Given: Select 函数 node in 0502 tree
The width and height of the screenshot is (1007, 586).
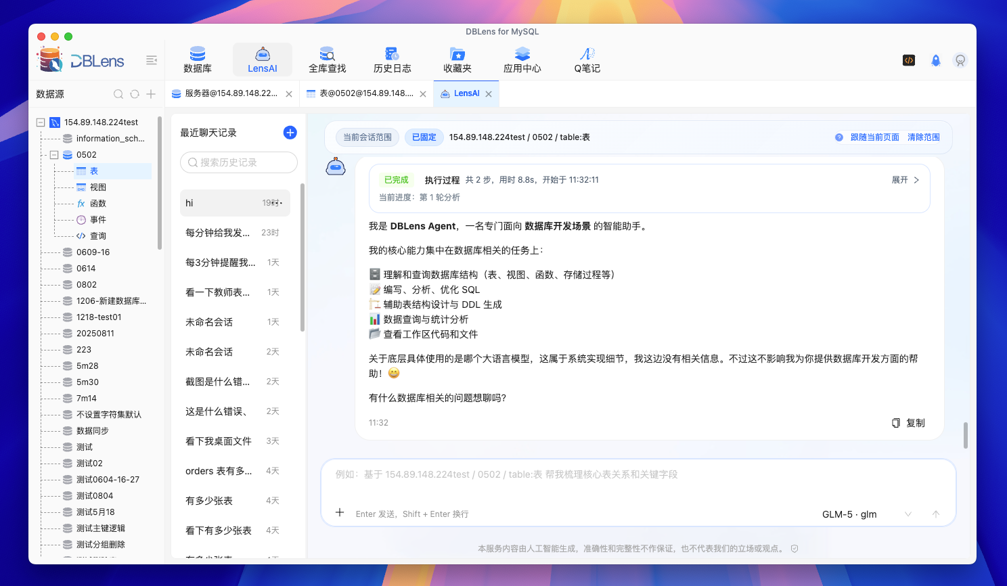Looking at the screenshot, I should (x=98, y=204).
